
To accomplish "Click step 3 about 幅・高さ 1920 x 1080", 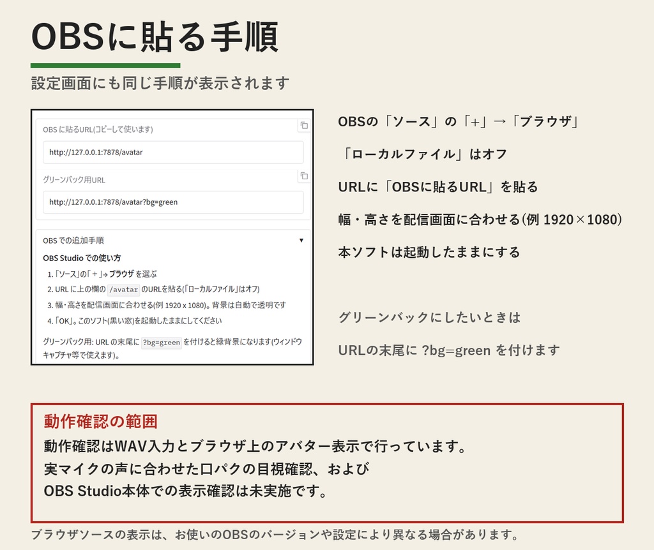I will pos(167,305).
